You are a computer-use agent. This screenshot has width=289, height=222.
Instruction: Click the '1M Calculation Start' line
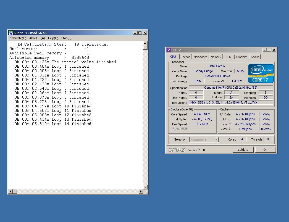pos(63,44)
